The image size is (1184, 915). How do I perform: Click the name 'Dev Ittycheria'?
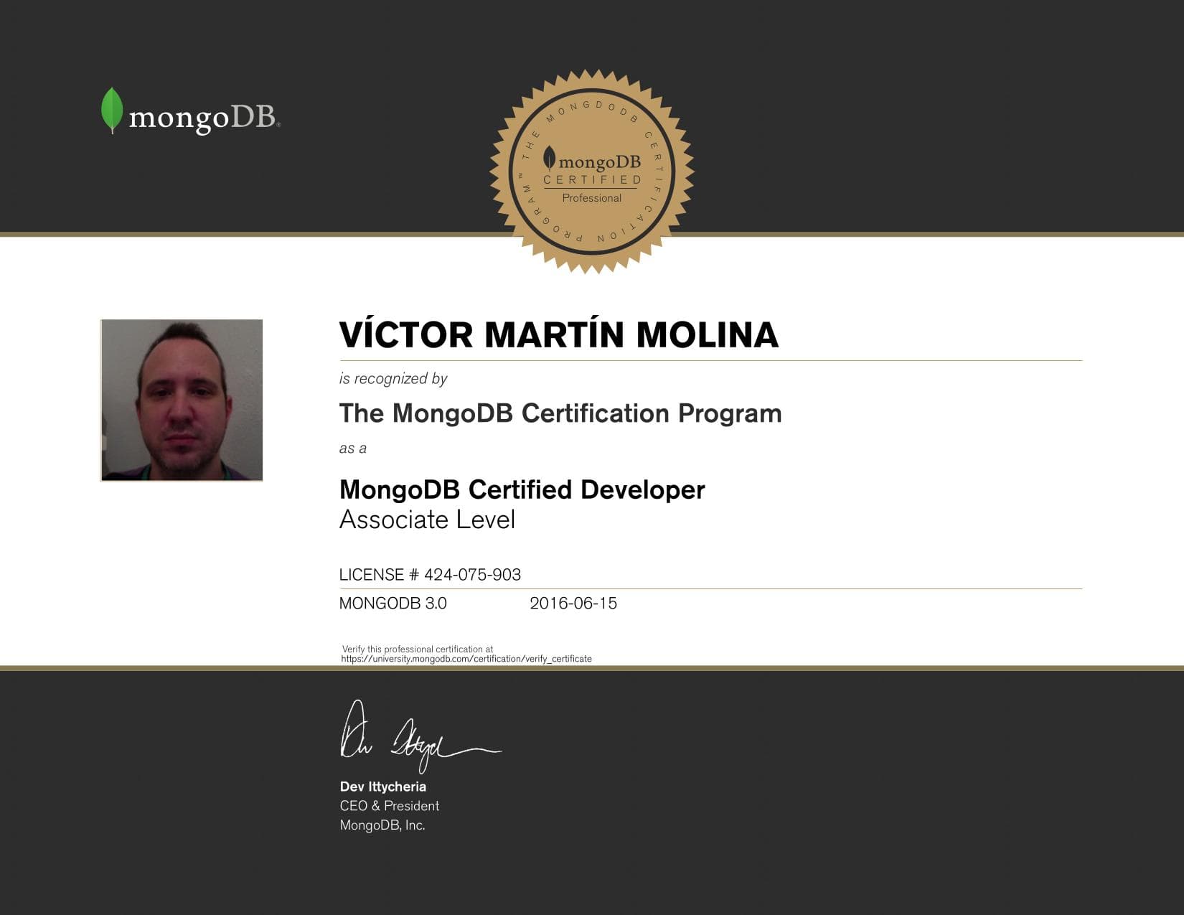383,787
